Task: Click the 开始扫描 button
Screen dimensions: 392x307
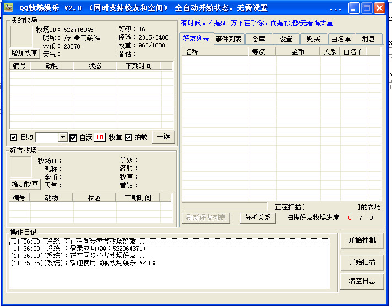Action: [x=362, y=262]
